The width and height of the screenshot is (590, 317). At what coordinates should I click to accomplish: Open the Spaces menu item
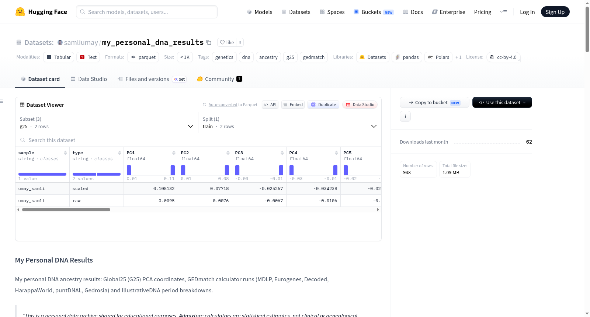coord(332,12)
